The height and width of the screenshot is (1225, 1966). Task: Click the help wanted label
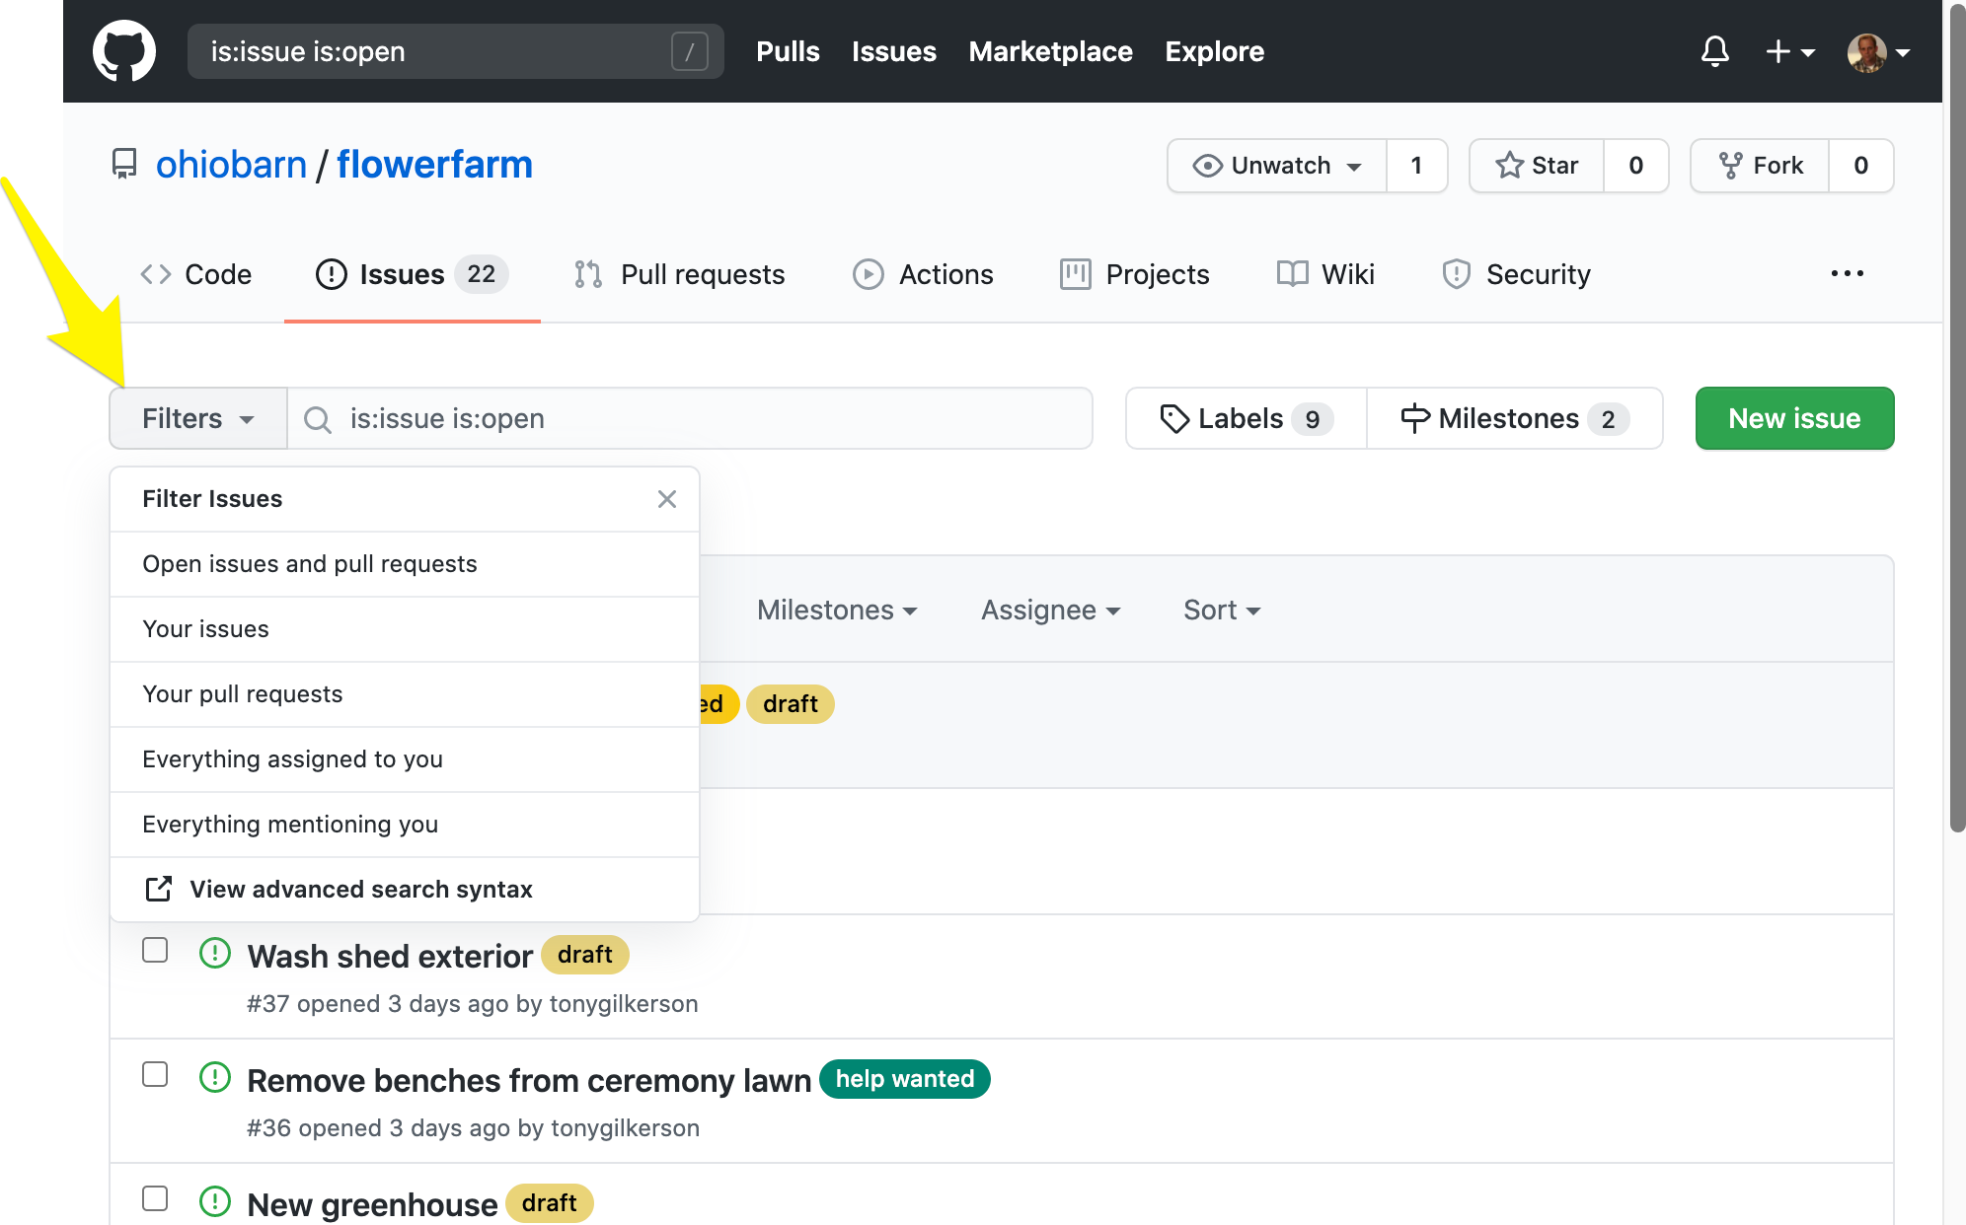pos(905,1079)
